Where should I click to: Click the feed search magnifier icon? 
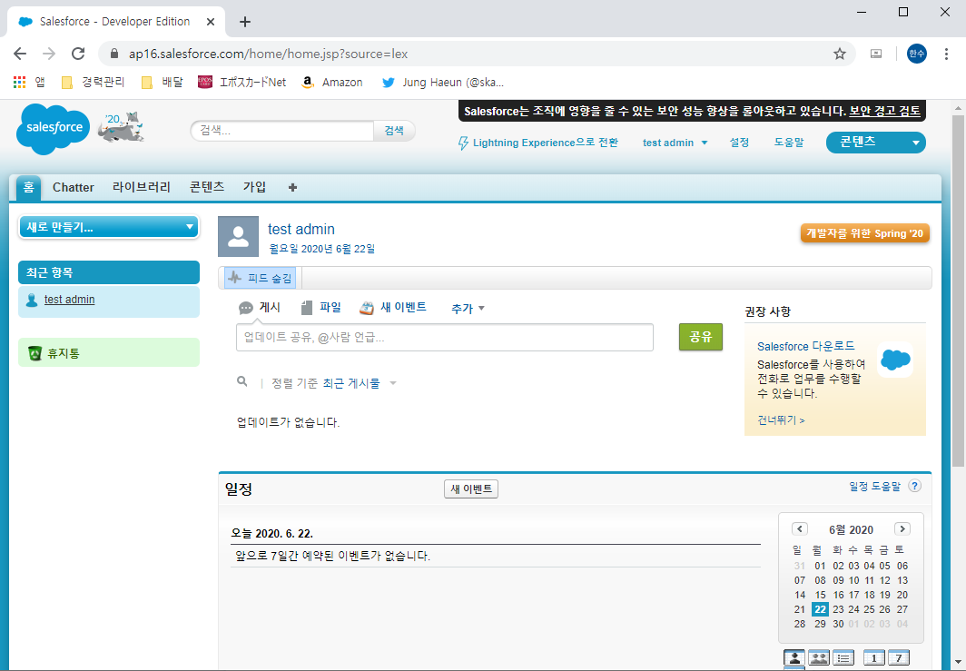pos(242,382)
